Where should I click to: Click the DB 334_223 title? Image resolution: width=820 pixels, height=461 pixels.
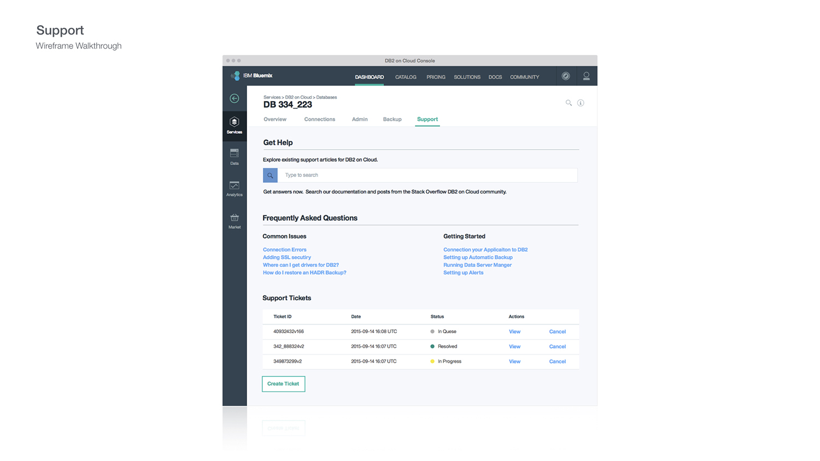click(x=288, y=105)
